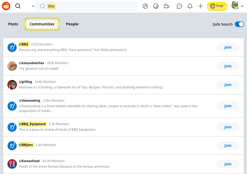
Task: Expand the navigation dropdown chevron
Action: tap(33, 6)
